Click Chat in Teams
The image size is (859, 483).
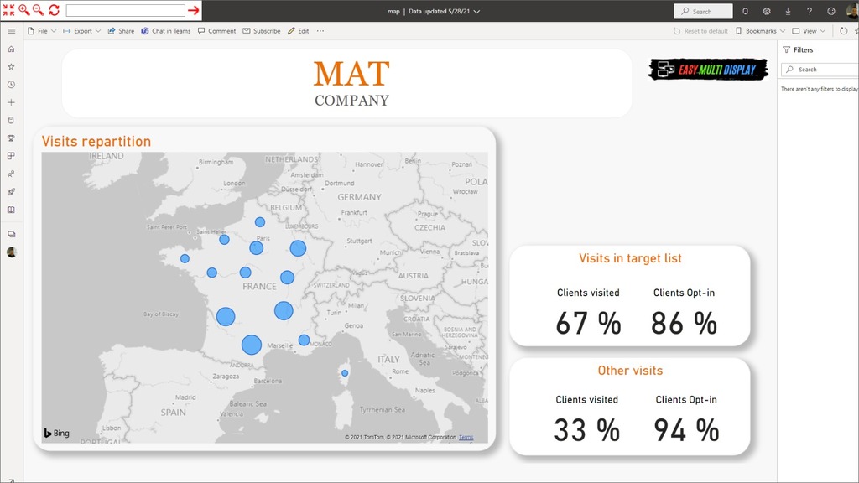coord(166,31)
